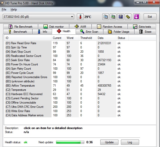Viewport: 160px width, 147px height.
Task: Switch to the Benchmark tab
Action: coord(18,31)
